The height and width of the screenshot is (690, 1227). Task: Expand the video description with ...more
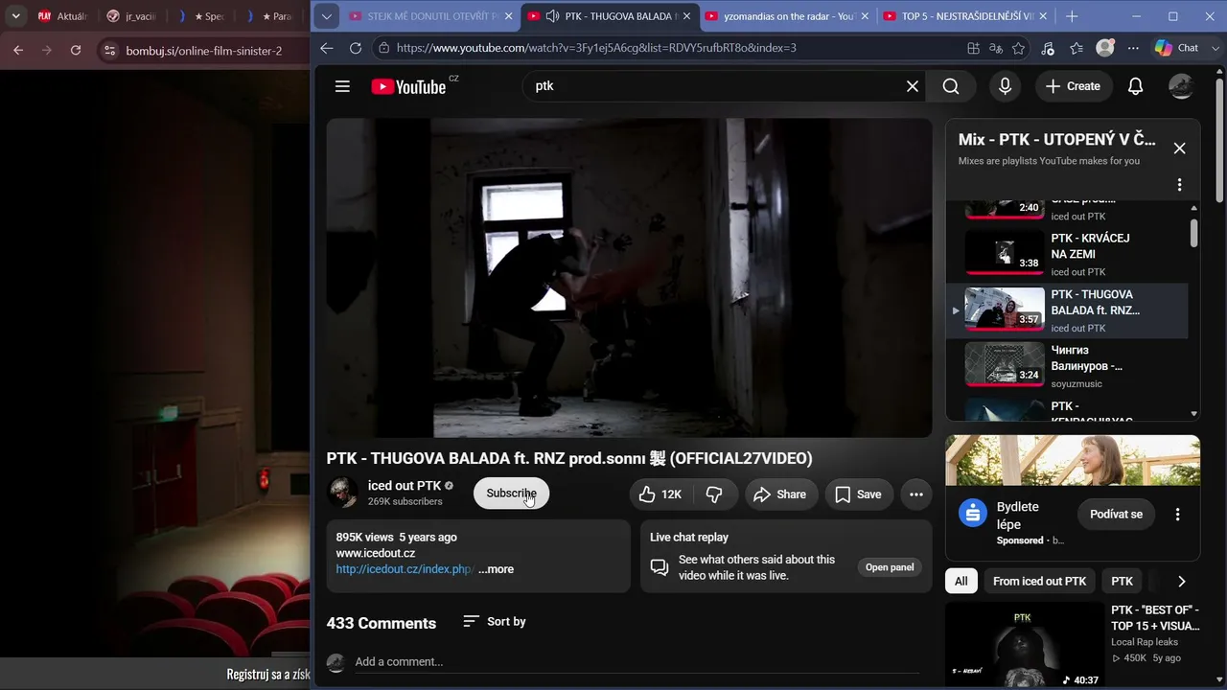497,569
